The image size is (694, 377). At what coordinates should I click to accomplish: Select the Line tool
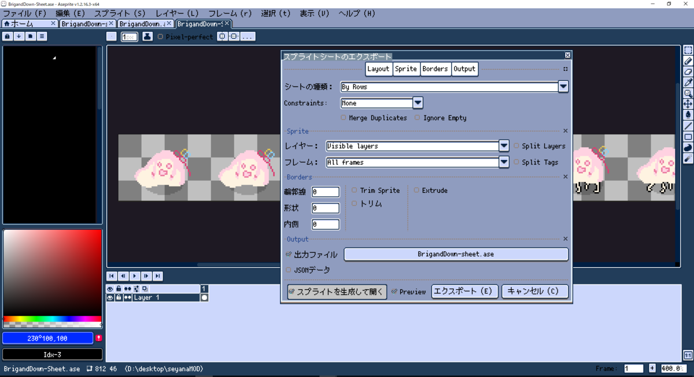tap(688, 126)
